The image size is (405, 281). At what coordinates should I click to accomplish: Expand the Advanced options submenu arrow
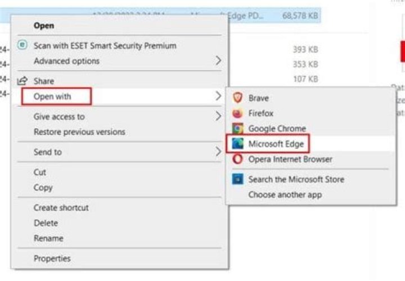[x=218, y=61]
